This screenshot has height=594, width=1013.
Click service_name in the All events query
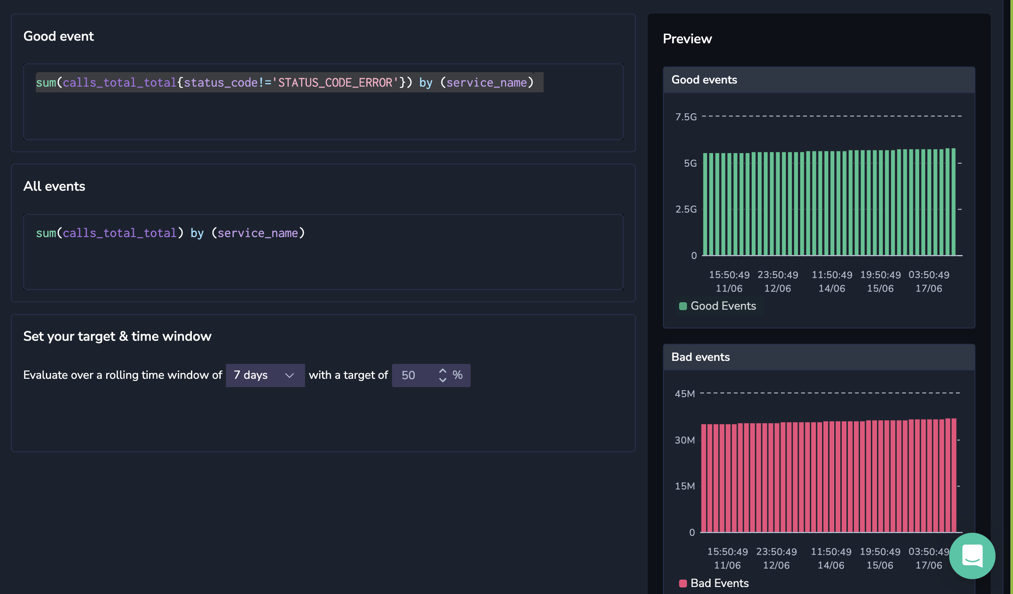(258, 233)
